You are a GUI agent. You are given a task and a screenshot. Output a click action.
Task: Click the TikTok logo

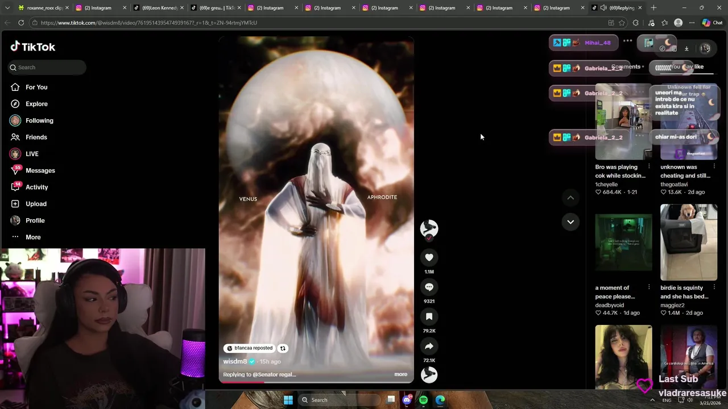click(x=33, y=47)
